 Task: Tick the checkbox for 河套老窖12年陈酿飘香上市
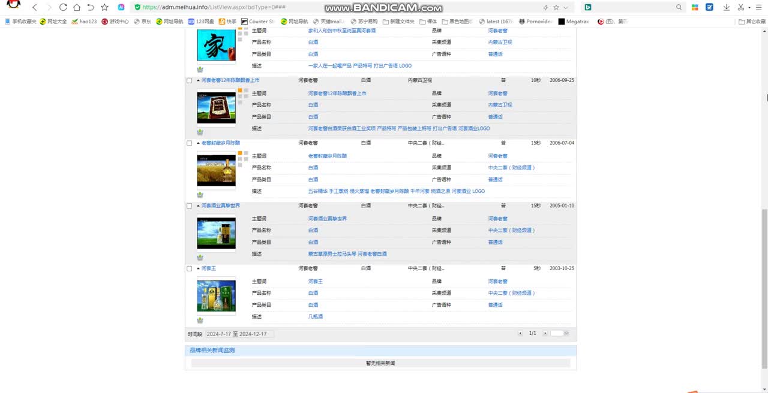190,80
